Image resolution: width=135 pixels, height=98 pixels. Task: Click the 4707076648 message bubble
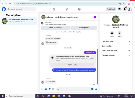(51, 82)
